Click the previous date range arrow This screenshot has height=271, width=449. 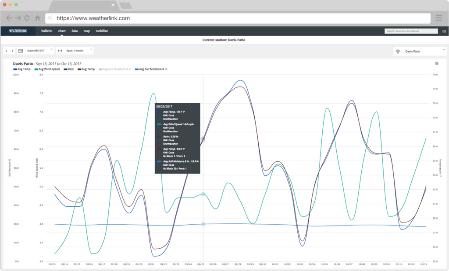[x=7, y=51]
